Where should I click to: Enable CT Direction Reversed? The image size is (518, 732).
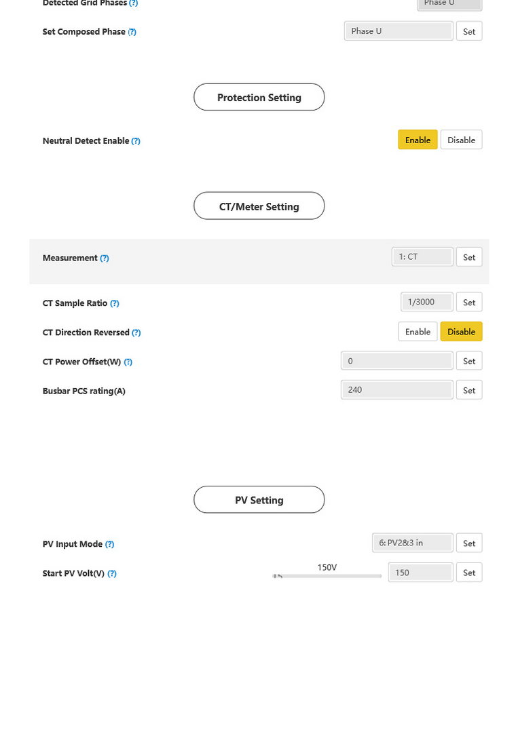tap(418, 332)
